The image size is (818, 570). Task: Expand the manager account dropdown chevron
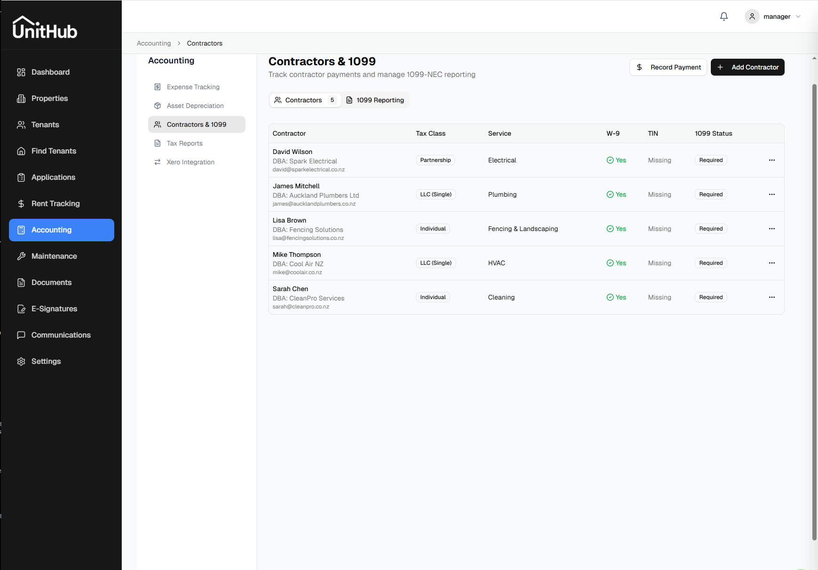[x=798, y=16]
